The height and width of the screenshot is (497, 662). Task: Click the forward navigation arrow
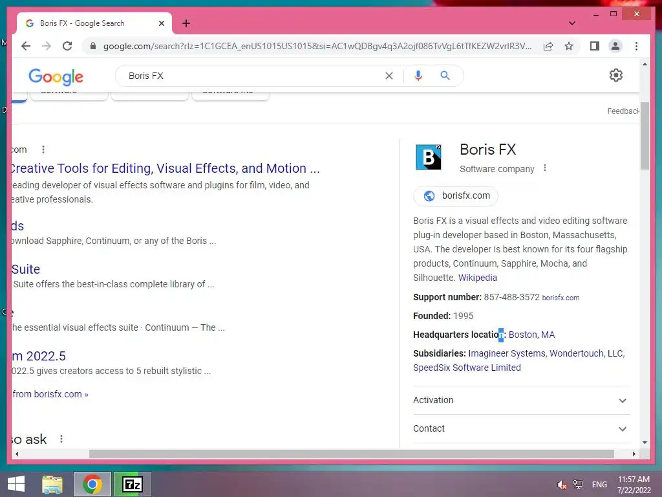point(47,46)
